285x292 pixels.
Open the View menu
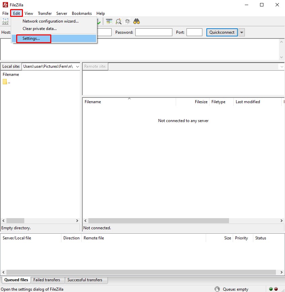(29, 13)
